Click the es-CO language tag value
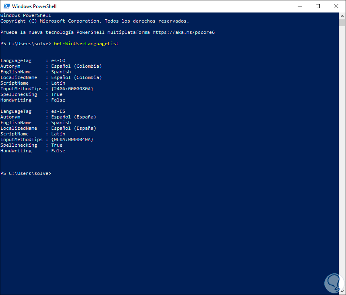Image resolution: width=346 pixels, height=295 pixels. (x=58, y=60)
